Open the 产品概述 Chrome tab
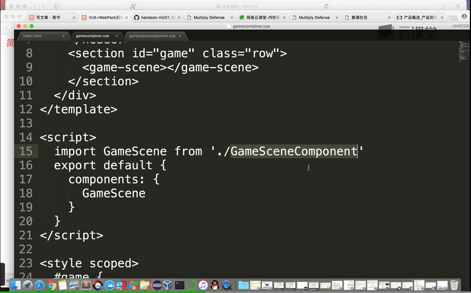This screenshot has height=293, width=471. tap(420, 18)
